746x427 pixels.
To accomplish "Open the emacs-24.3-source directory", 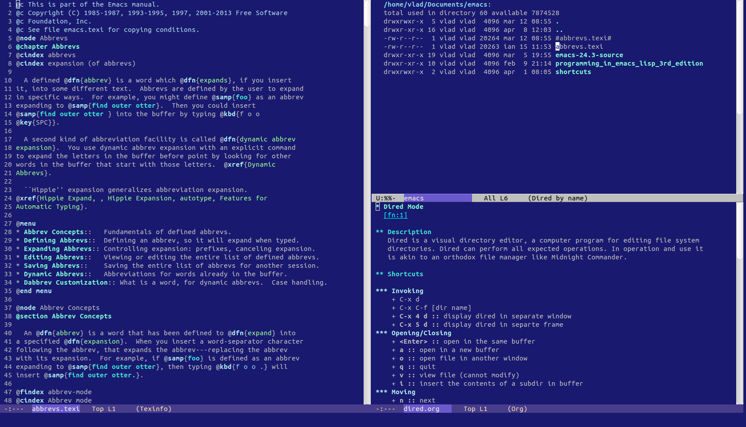I will tap(589, 55).
